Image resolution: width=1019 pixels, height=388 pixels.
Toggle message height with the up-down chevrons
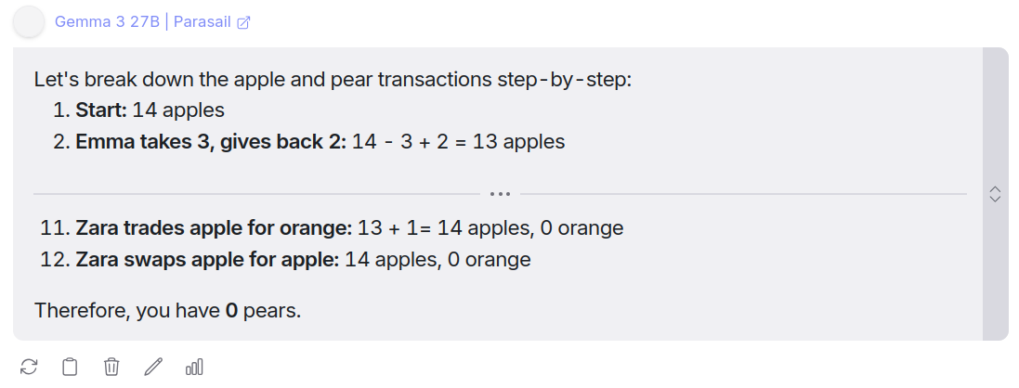(x=995, y=194)
